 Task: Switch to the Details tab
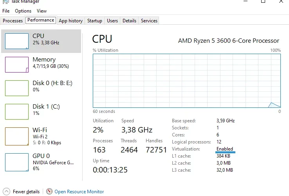pos(129,21)
